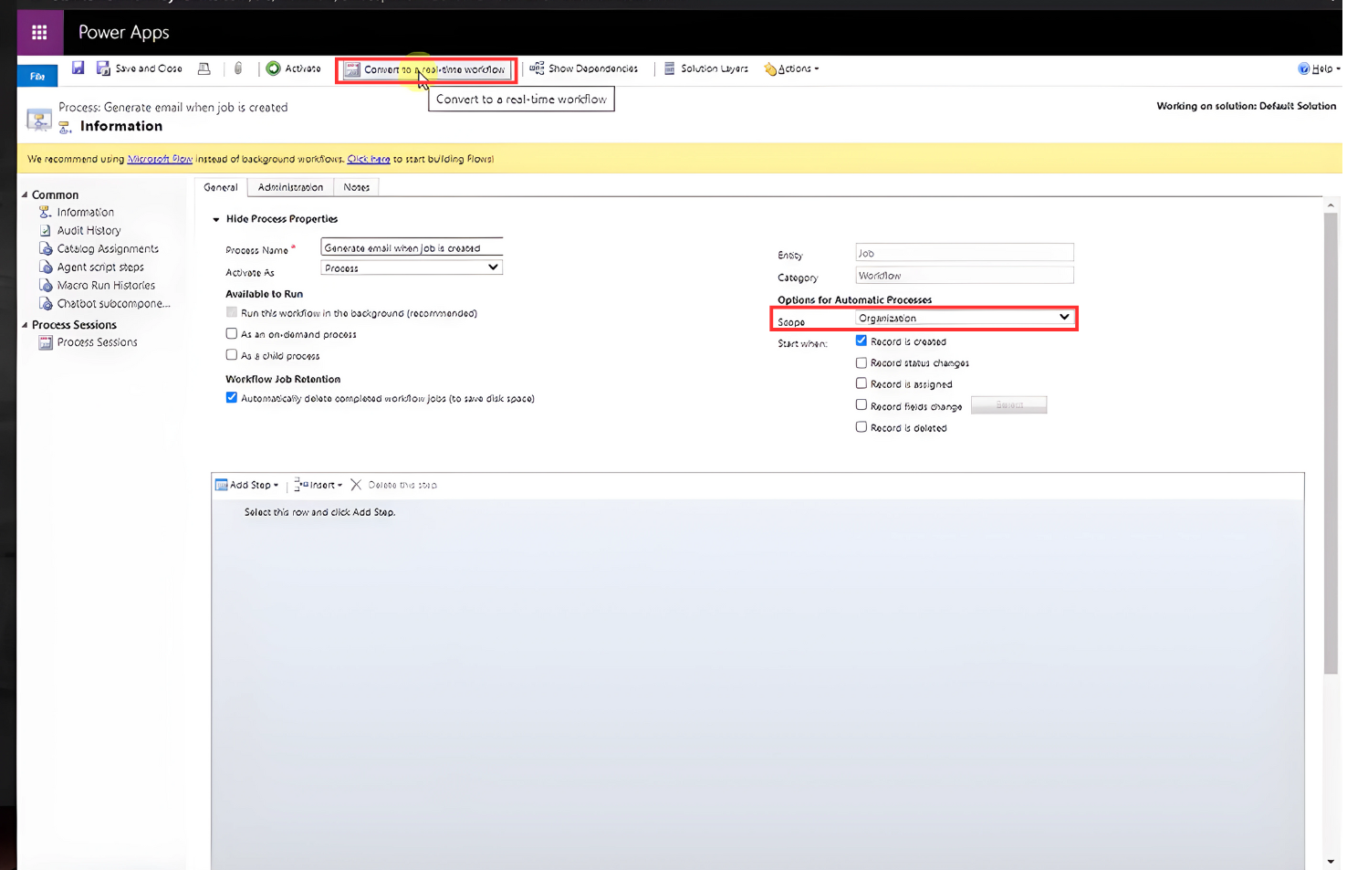
Task: Open the Activate As dropdown
Action: (412, 267)
